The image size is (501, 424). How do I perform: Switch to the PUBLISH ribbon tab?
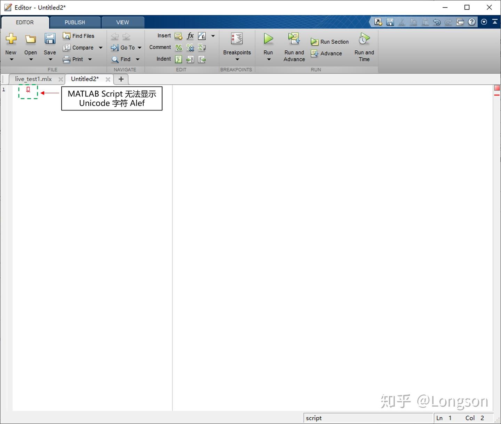(75, 22)
